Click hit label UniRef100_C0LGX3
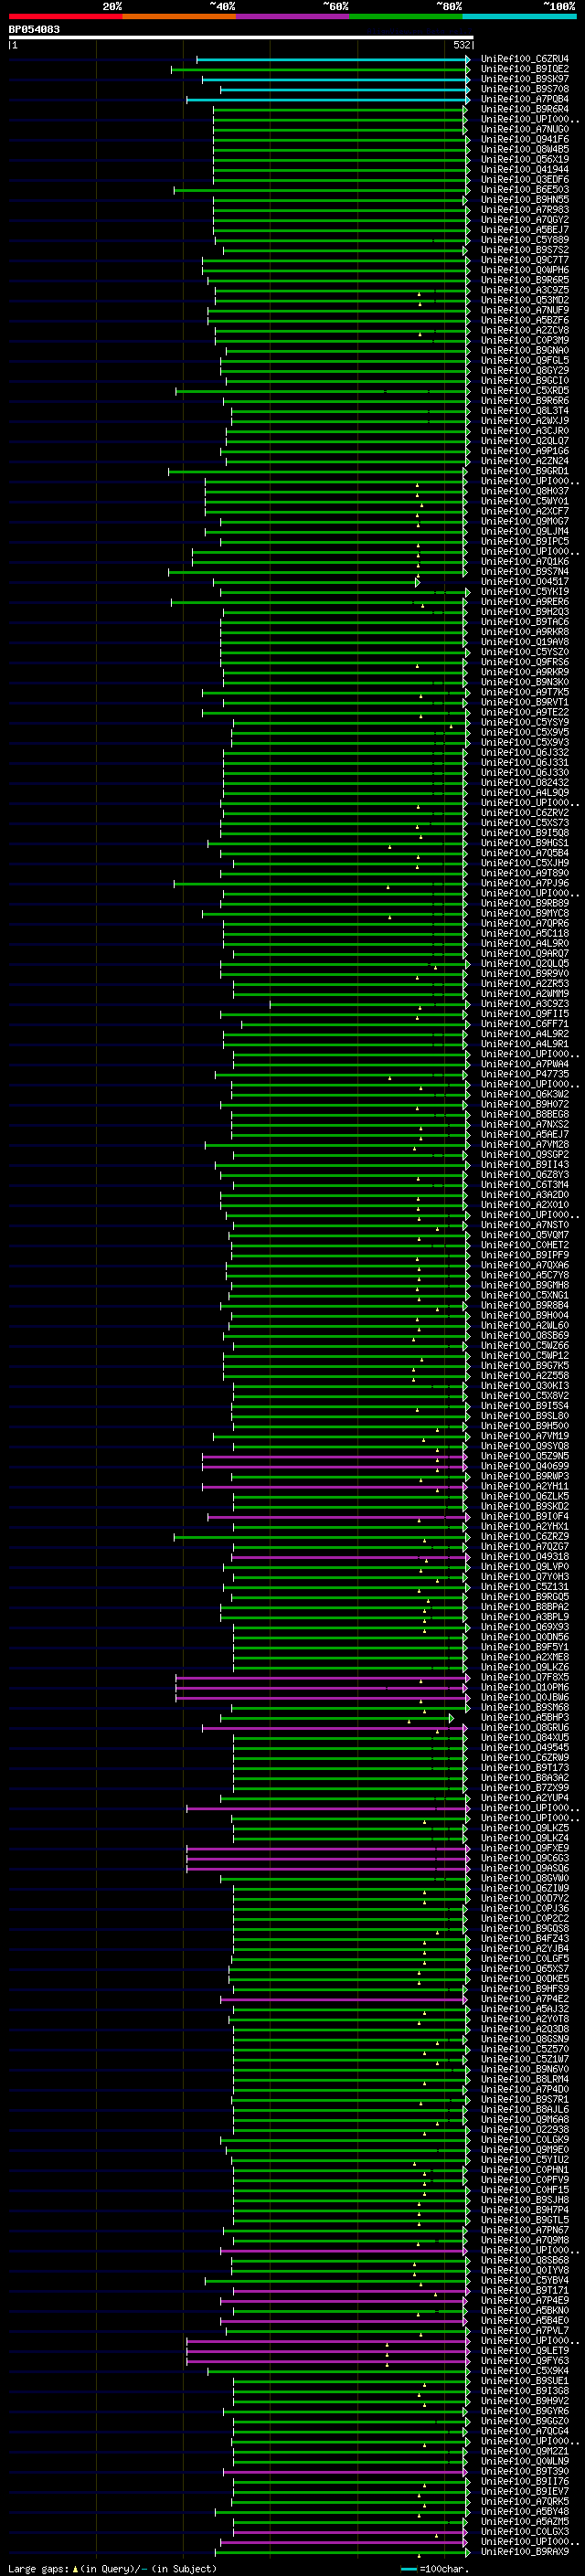This screenshot has width=585, height=2576. point(525,2531)
